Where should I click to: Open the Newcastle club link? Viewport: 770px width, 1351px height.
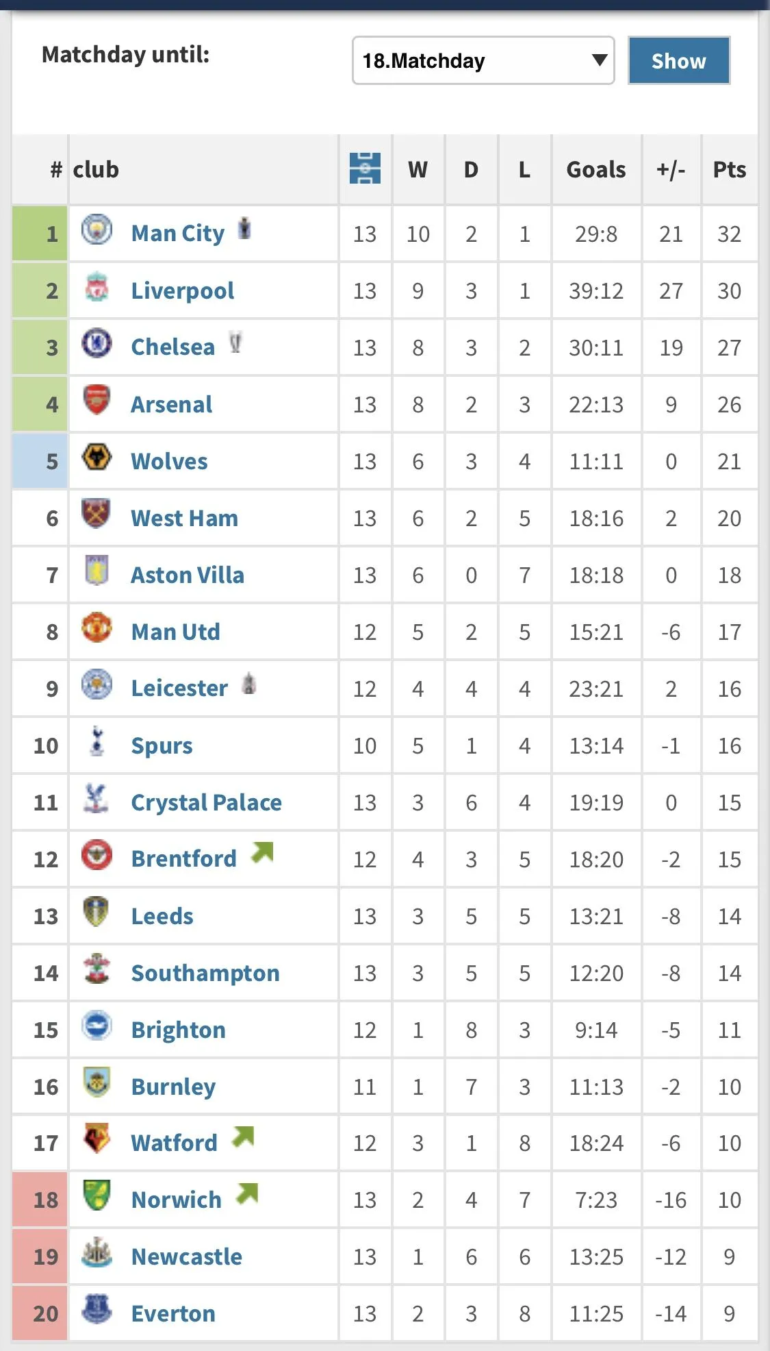(186, 1257)
